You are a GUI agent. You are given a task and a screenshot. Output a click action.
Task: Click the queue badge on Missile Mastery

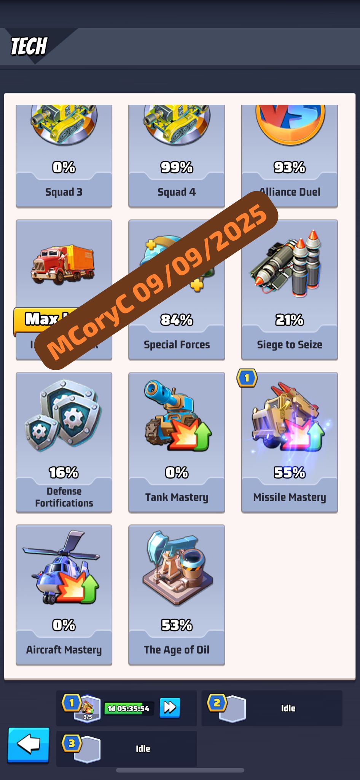coord(247,378)
